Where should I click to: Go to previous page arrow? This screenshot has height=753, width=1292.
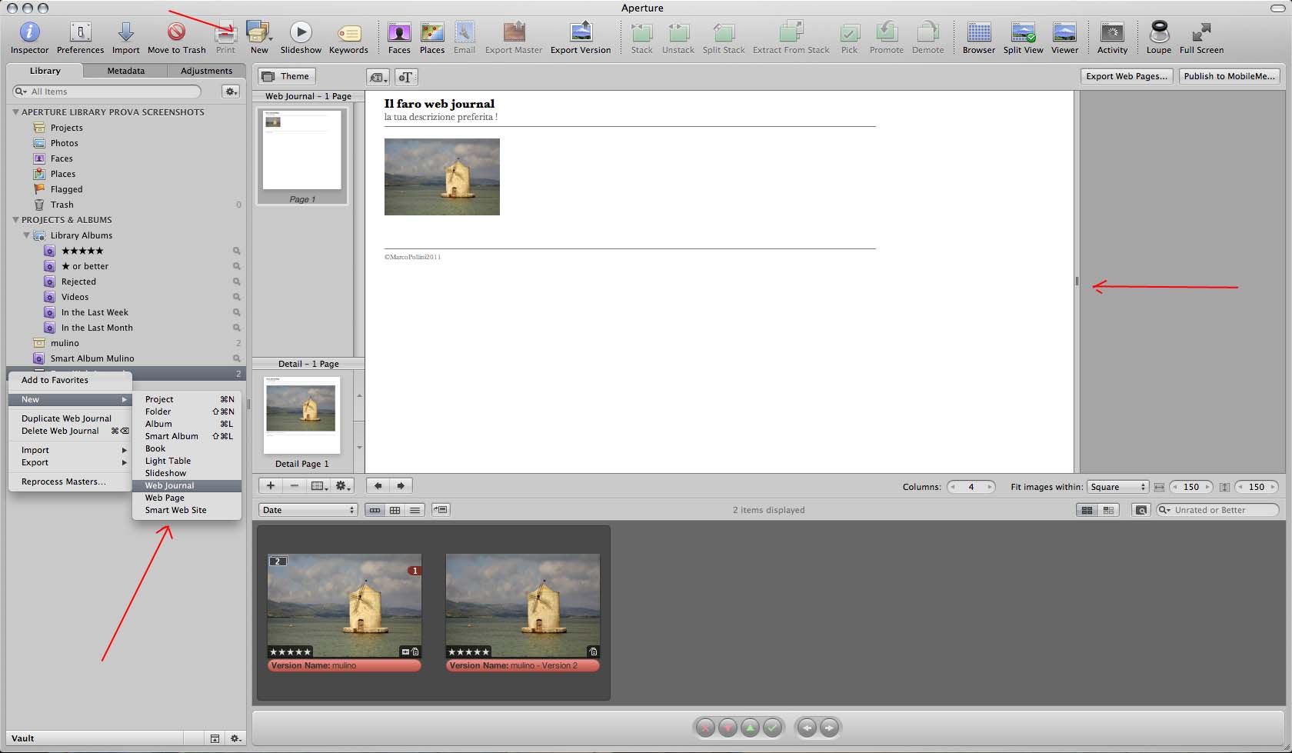tap(378, 486)
